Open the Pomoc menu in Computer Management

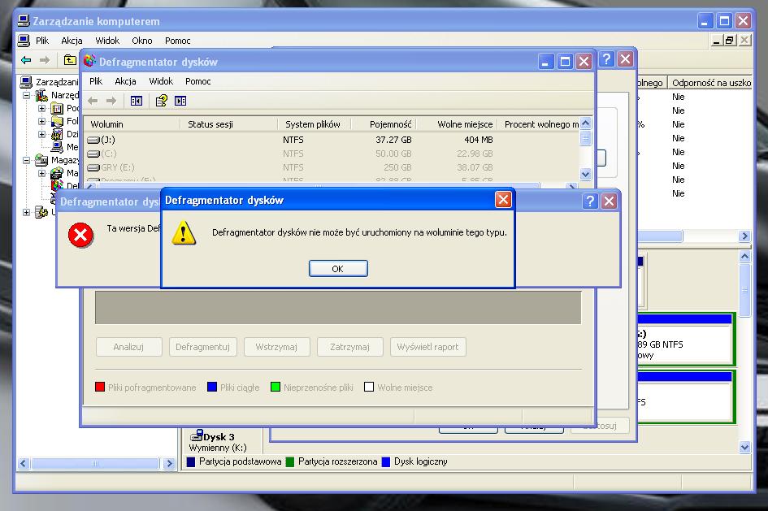click(177, 41)
